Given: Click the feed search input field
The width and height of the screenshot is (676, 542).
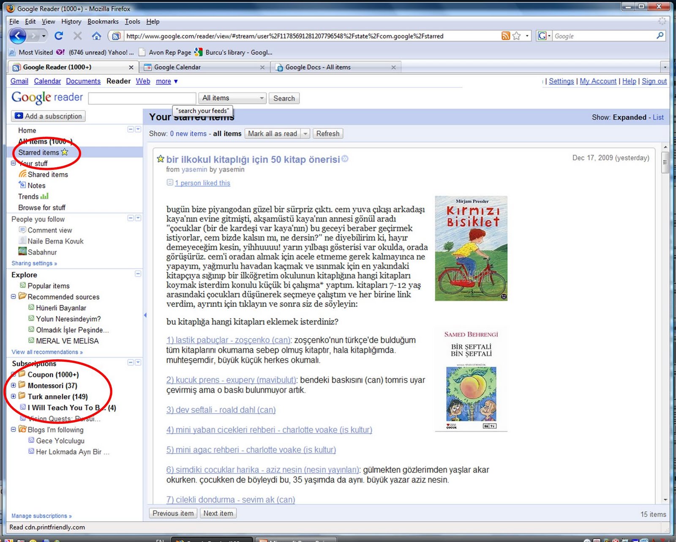Looking at the screenshot, I should coord(142,98).
